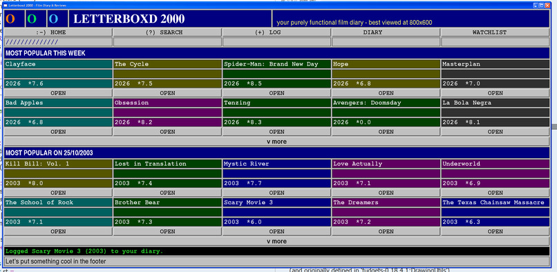Screen dimensions: 557x272
Task: Go to the HOME tab
Action: [x=58, y=32]
